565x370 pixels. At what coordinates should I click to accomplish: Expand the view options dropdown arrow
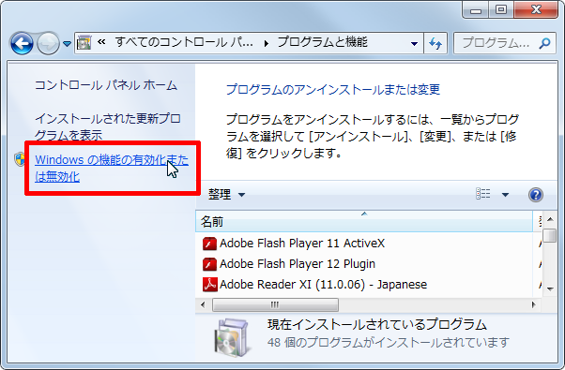[x=505, y=195]
